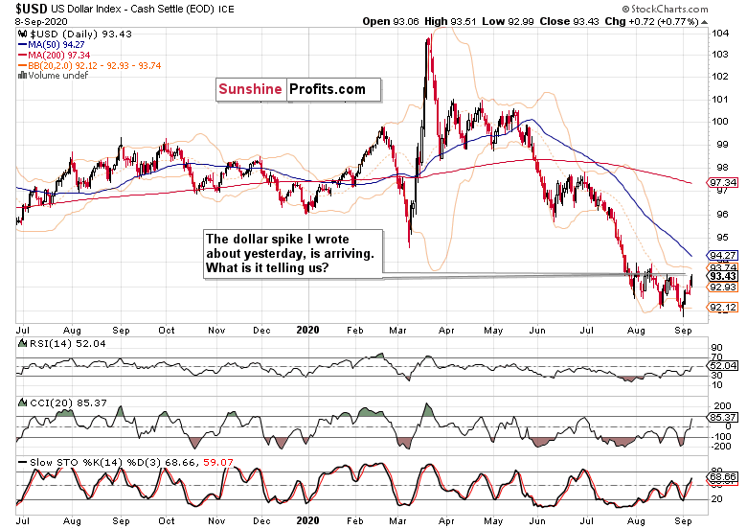This screenshot has width=747, height=529.
Task: Click the 93.43 last price label
Action: click(x=722, y=276)
